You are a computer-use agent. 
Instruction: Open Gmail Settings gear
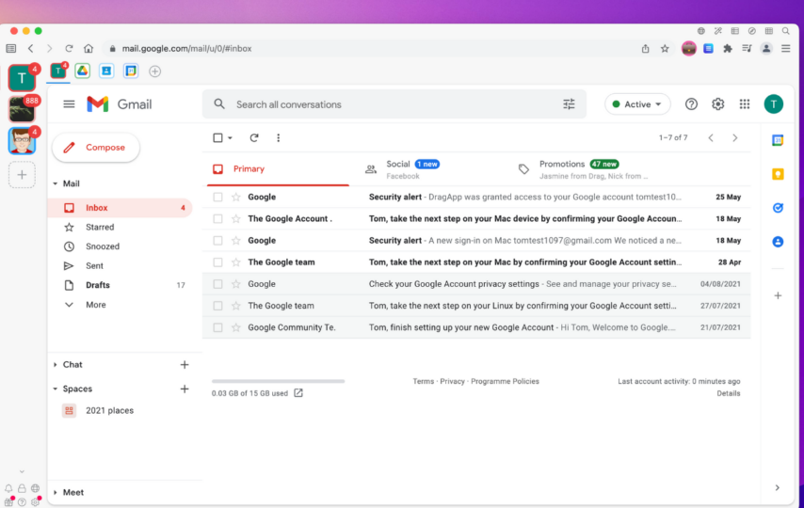717,104
